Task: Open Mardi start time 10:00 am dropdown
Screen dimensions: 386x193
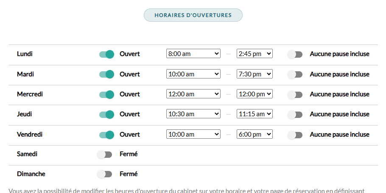Action: (193, 74)
